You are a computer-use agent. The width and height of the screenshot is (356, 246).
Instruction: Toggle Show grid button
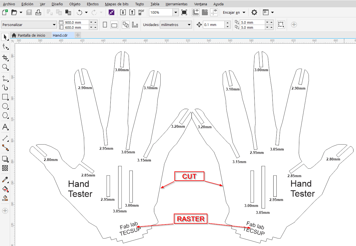205,12
